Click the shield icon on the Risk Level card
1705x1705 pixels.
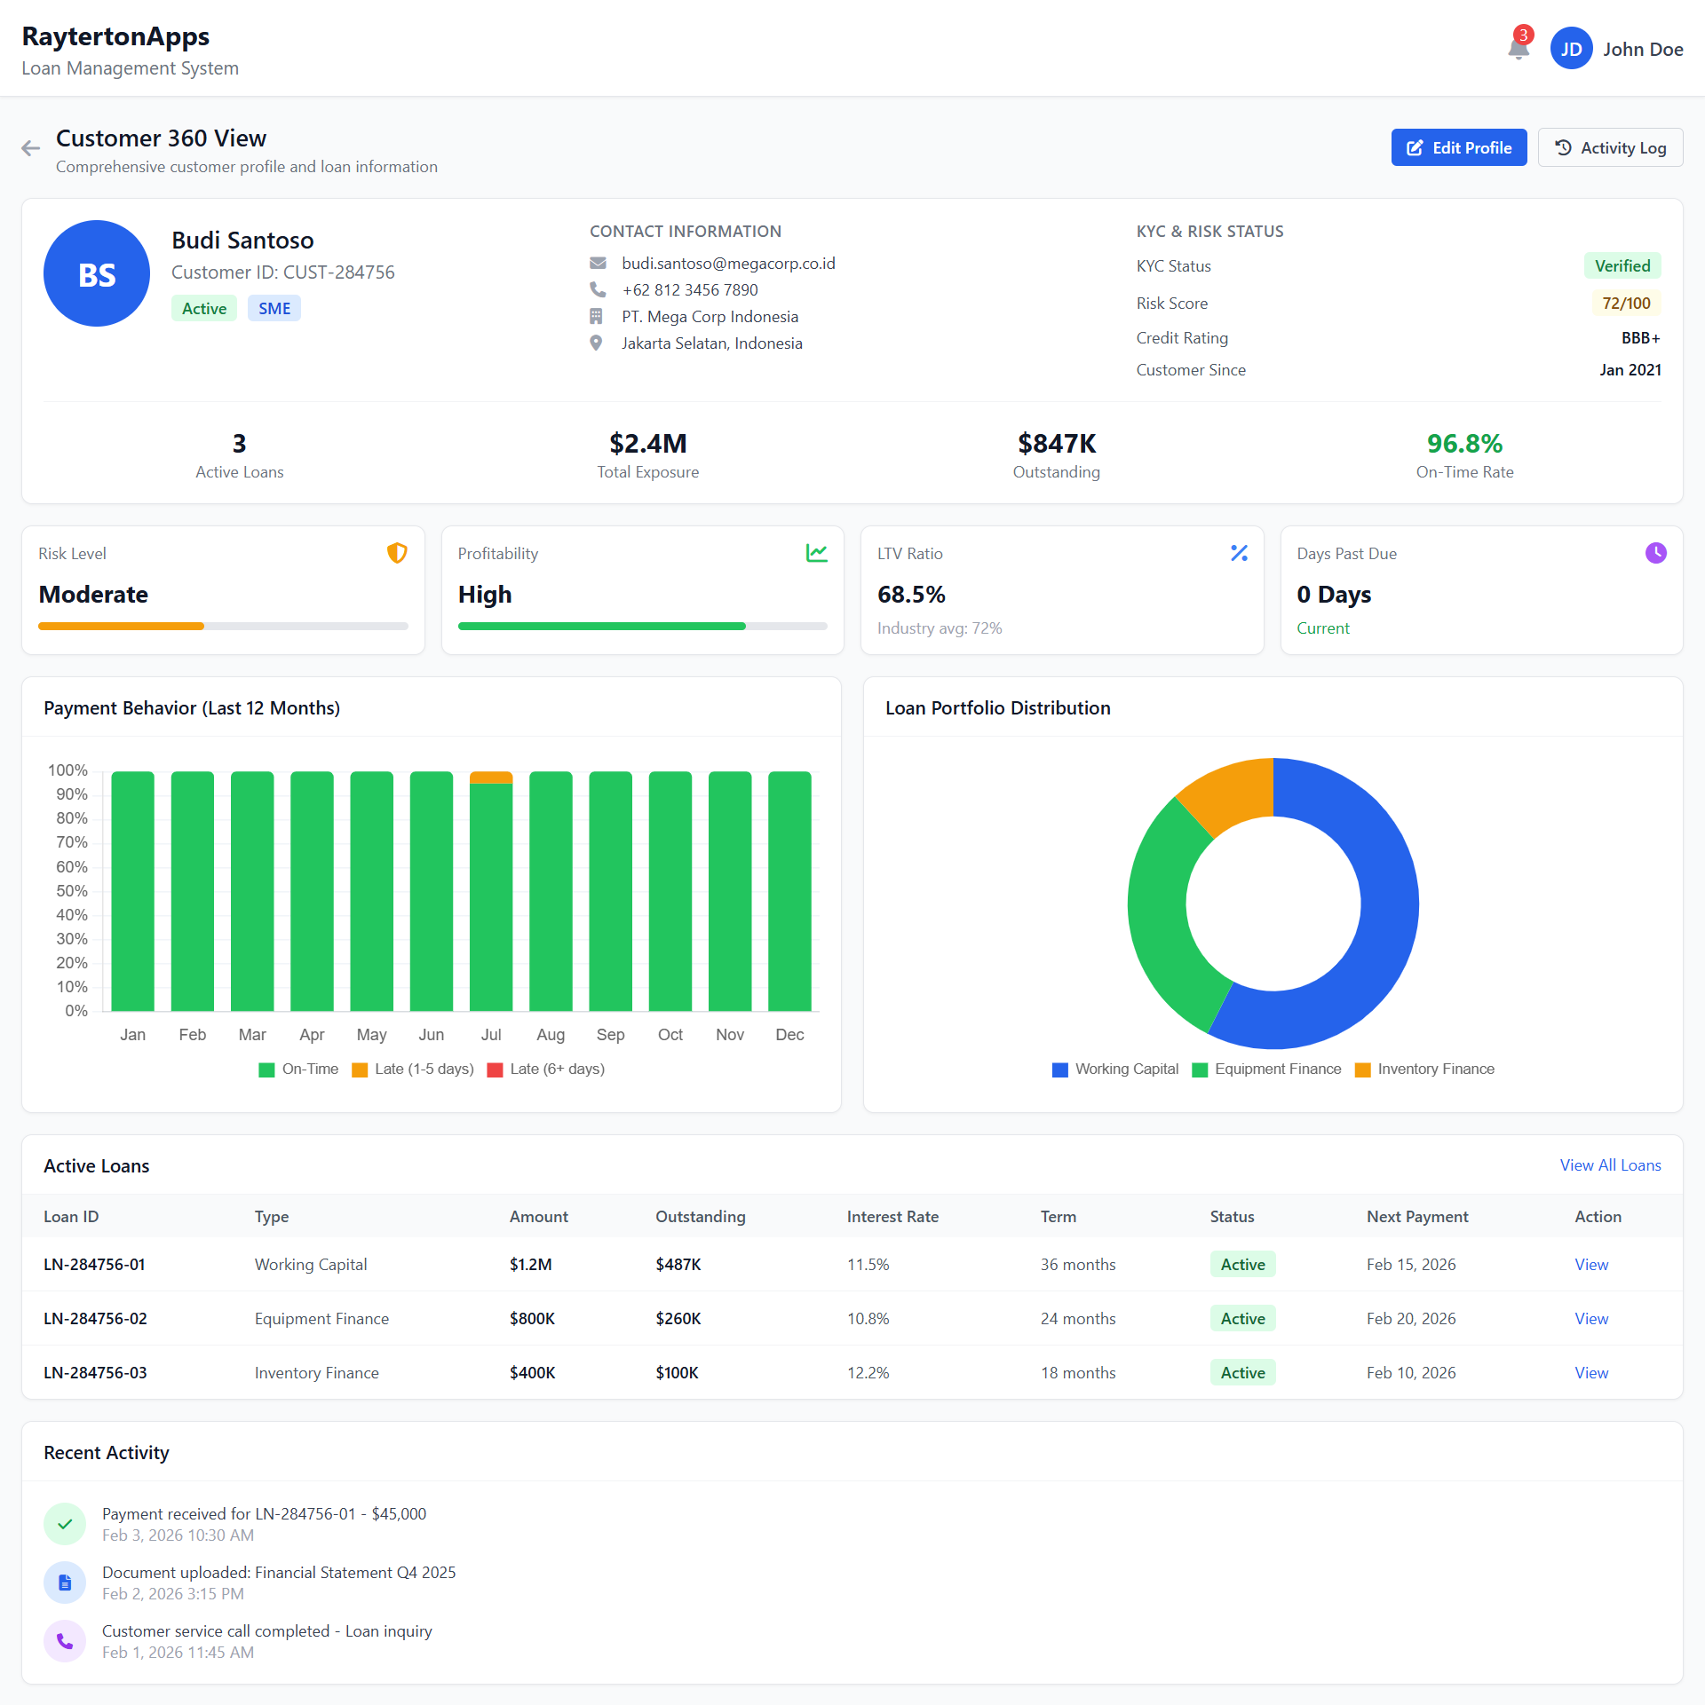[397, 552]
